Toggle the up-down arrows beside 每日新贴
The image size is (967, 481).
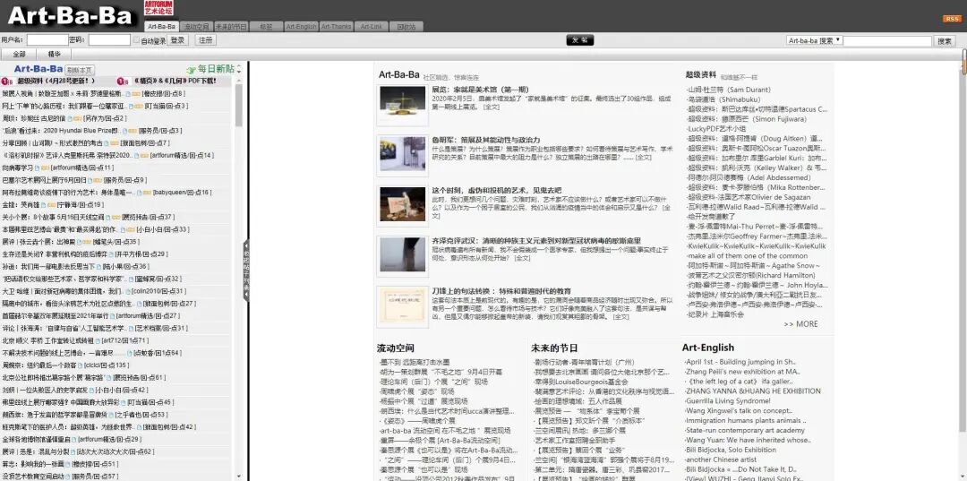239,70
